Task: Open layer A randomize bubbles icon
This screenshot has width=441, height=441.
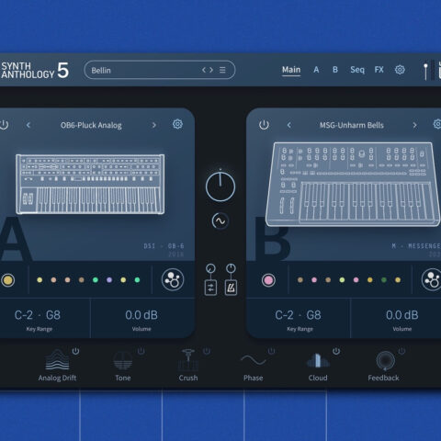Action: coord(173,279)
